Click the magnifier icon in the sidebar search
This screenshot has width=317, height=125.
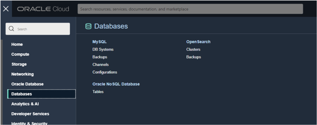click(x=12, y=29)
